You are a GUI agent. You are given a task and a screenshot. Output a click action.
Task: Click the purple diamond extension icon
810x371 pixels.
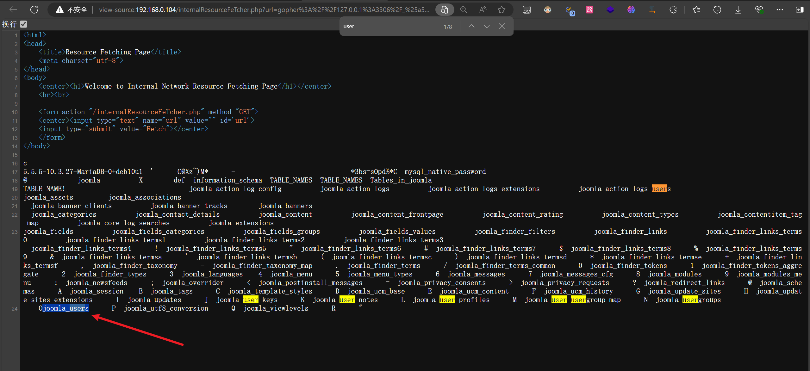610,10
